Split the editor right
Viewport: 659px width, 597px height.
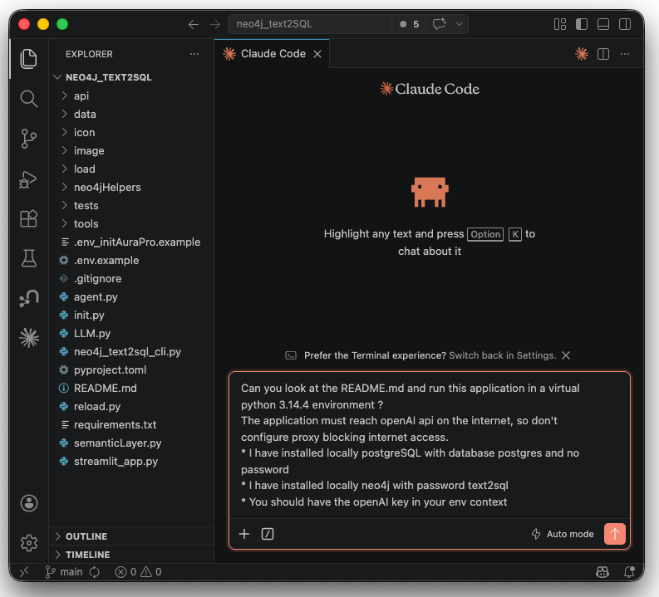tap(603, 54)
